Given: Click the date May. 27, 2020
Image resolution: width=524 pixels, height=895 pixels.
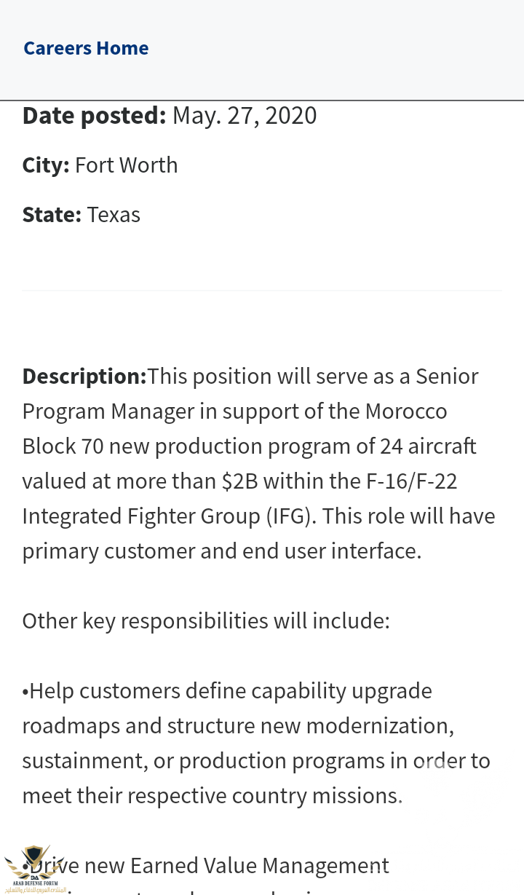Looking at the screenshot, I should coord(245,116).
